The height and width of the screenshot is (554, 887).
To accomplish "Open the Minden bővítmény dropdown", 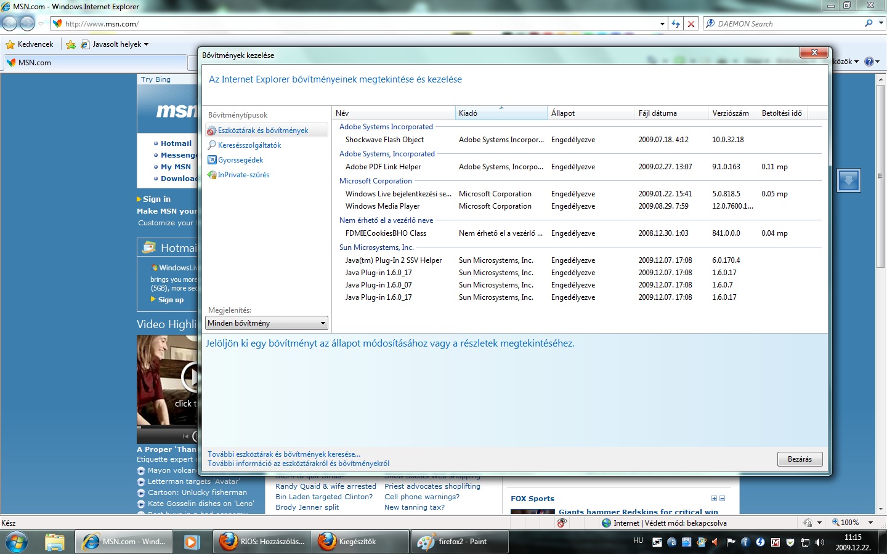I will 267,323.
